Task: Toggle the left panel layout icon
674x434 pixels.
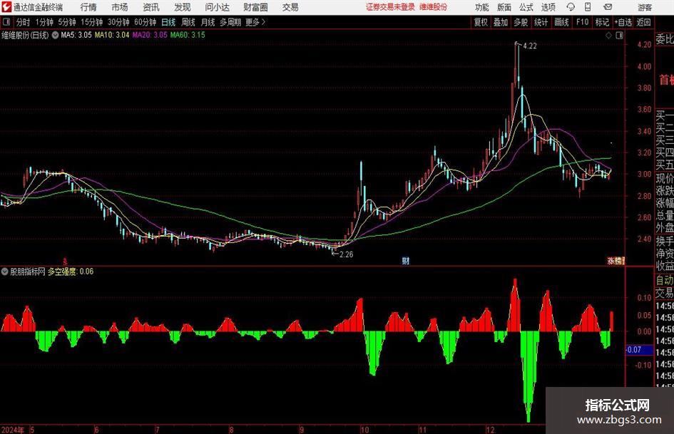Action: pos(6,22)
